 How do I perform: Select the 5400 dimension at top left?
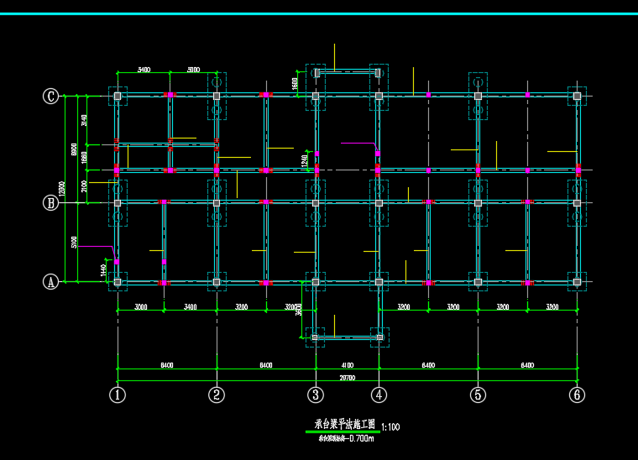(143, 71)
